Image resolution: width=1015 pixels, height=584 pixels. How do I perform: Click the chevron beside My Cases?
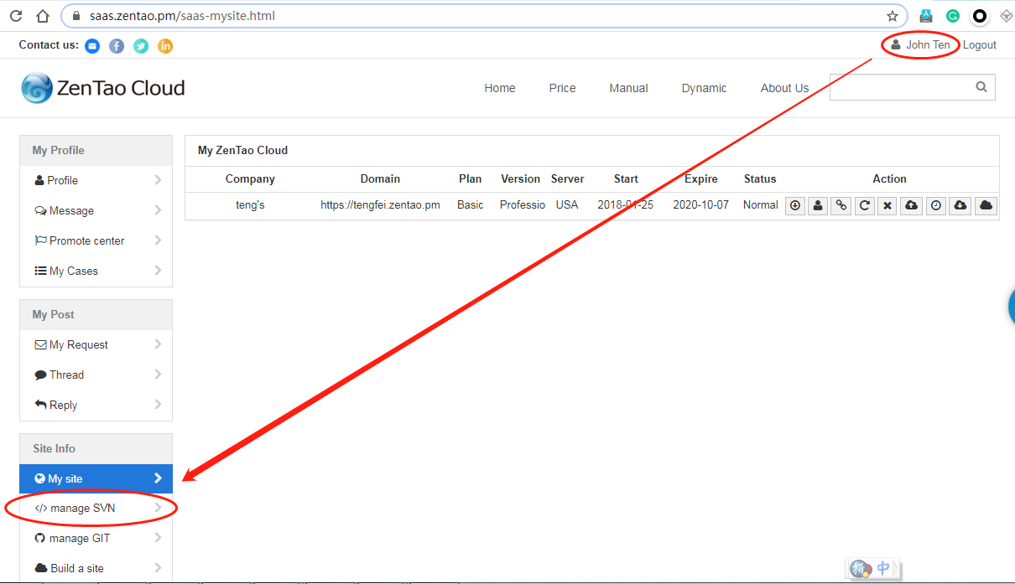158,271
